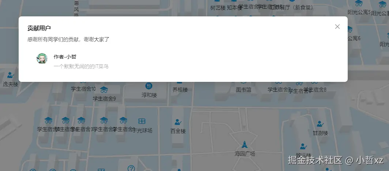
Task: Select the 海园广场 tower icon
Action: click(x=245, y=144)
